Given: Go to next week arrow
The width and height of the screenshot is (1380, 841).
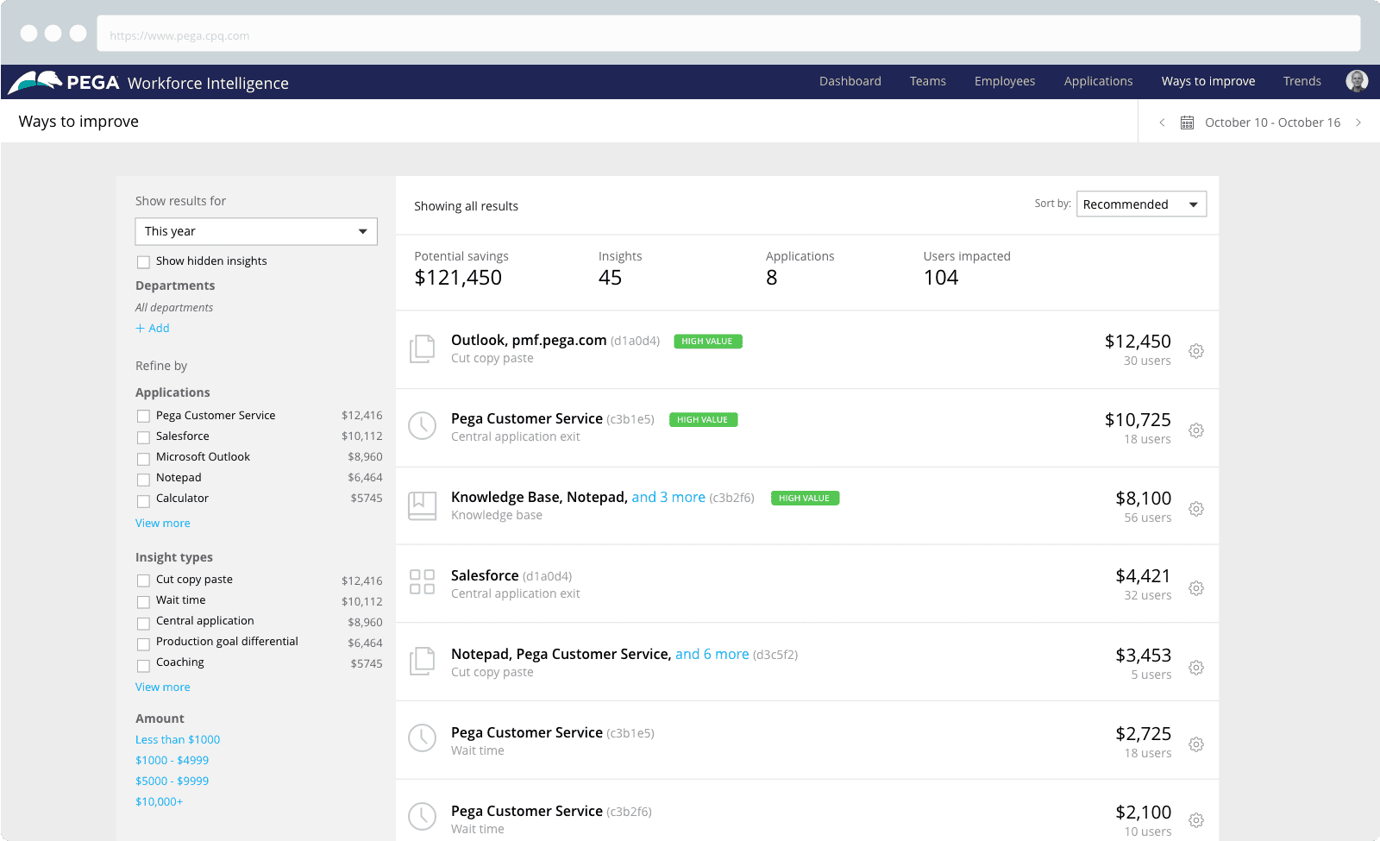Looking at the screenshot, I should click(x=1358, y=122).
